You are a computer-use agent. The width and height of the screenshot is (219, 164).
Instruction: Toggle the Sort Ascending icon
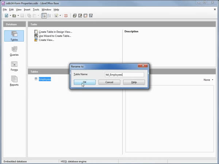pos(44,16)
